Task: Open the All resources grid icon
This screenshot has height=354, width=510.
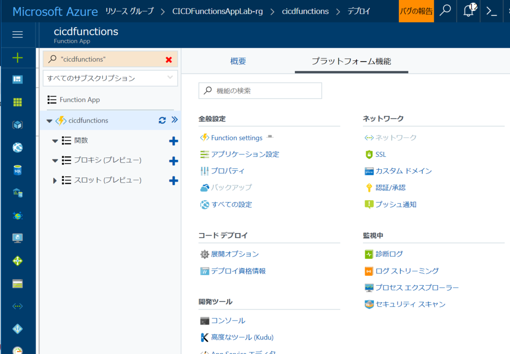Action: click(17, 103)
